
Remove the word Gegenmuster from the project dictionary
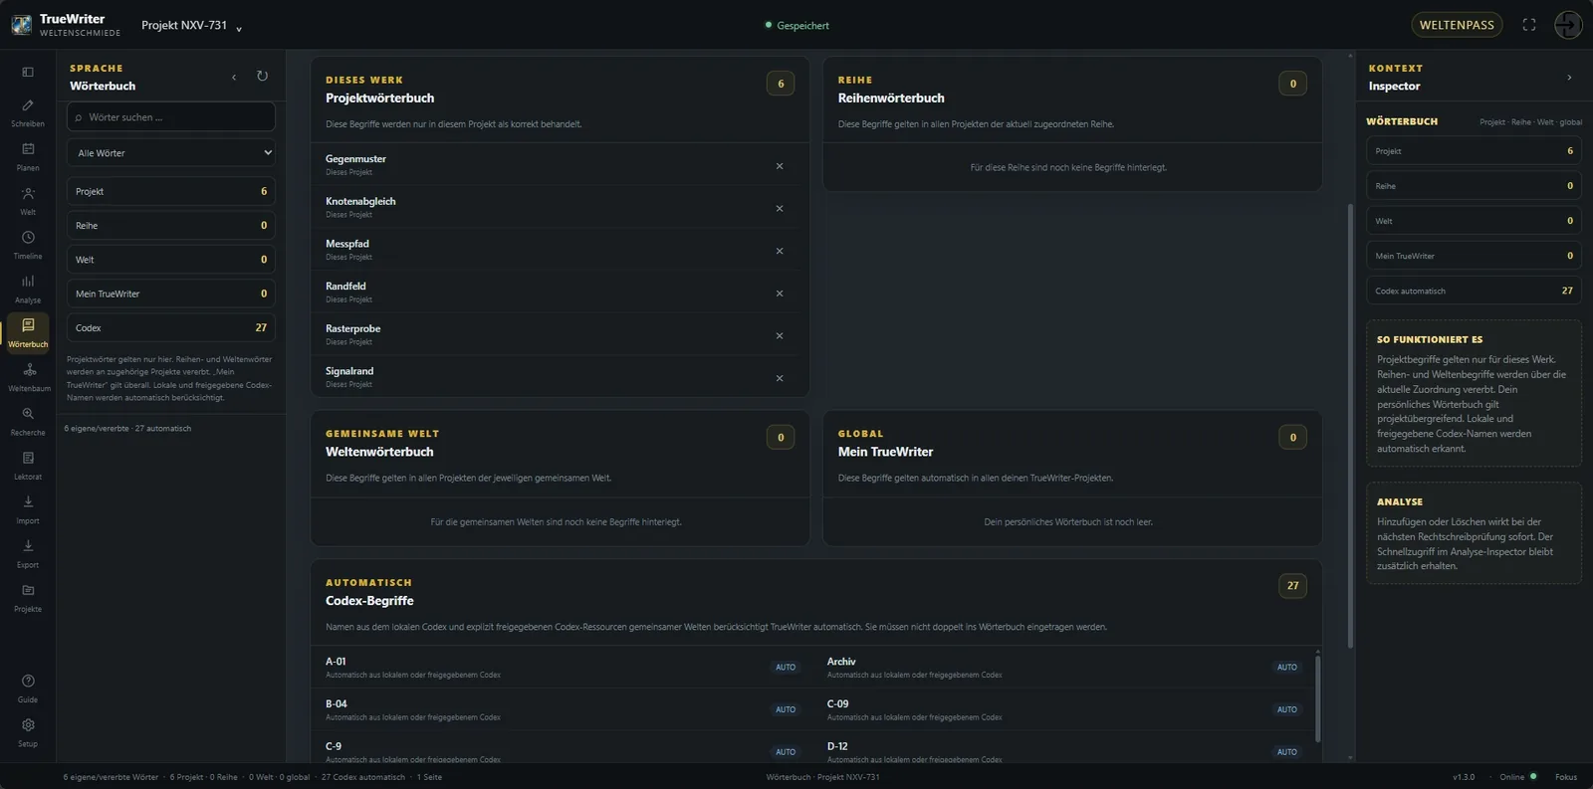coord(780,166)
